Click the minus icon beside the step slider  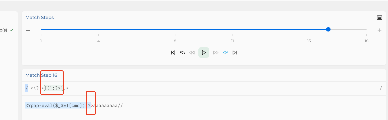point(28,30)
